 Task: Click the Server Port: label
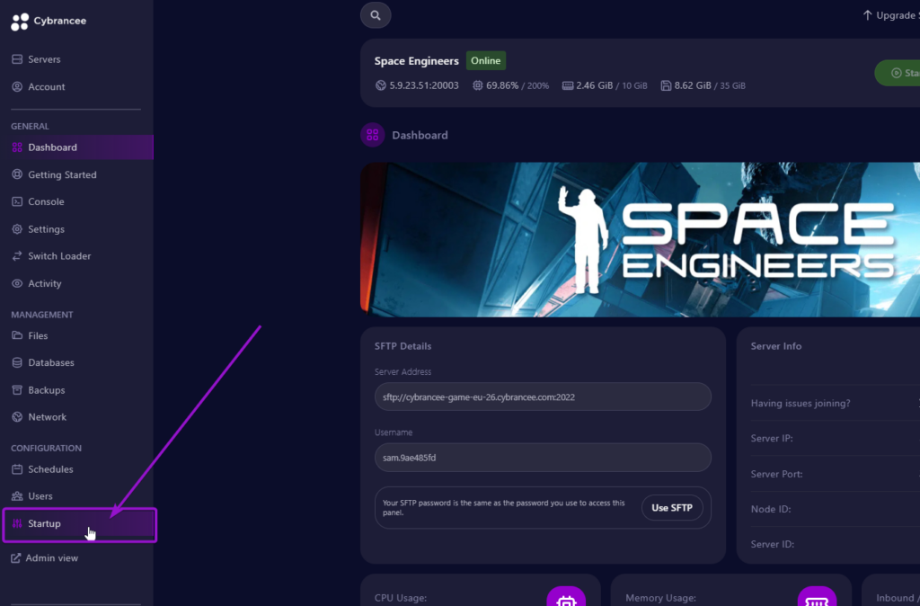(777, 474)
